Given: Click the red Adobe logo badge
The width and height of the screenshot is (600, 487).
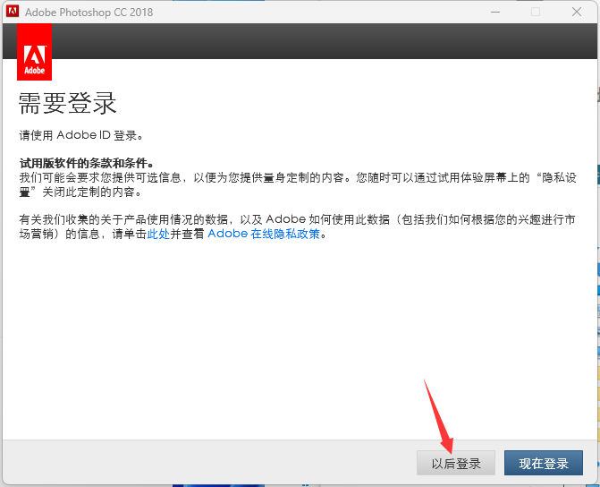Looking at the screenshot, I should tap(35, 52).
